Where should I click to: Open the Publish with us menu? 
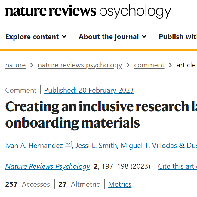click(178, 37)
